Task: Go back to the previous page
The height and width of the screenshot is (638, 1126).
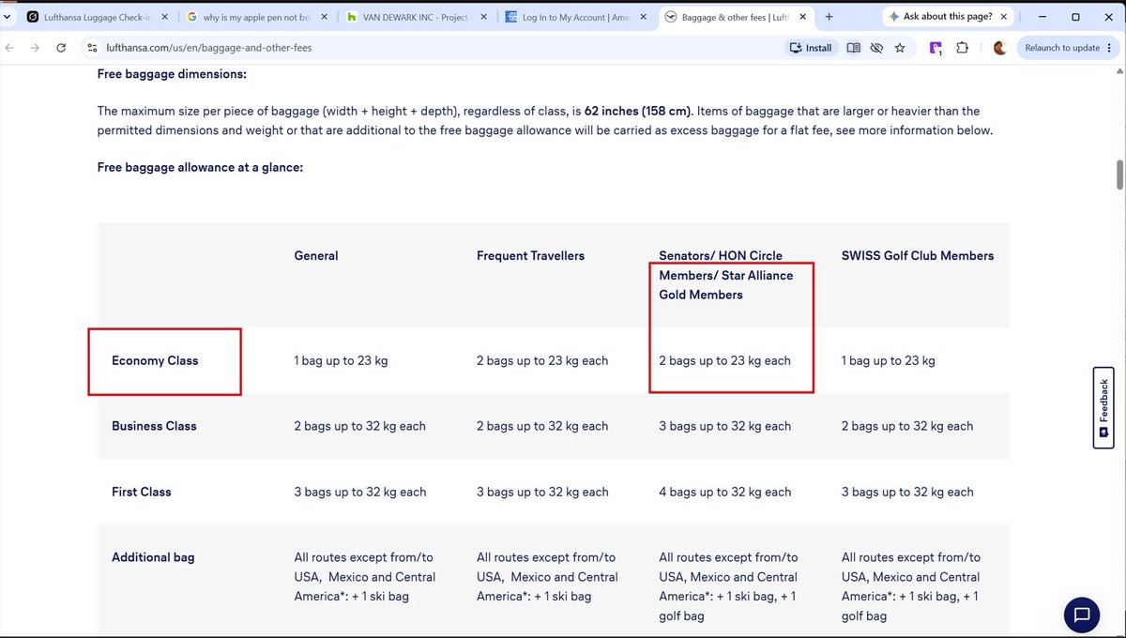Action: pyautogui.click(x=9, y=48)
